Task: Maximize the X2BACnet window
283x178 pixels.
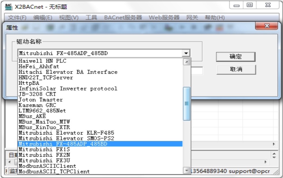Action: [x=250, y=5]
